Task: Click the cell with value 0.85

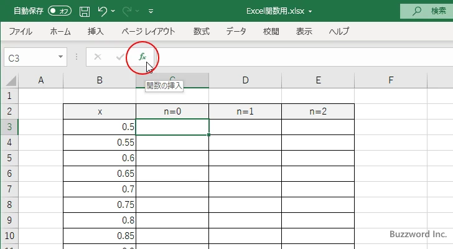Action: point(100,236)
